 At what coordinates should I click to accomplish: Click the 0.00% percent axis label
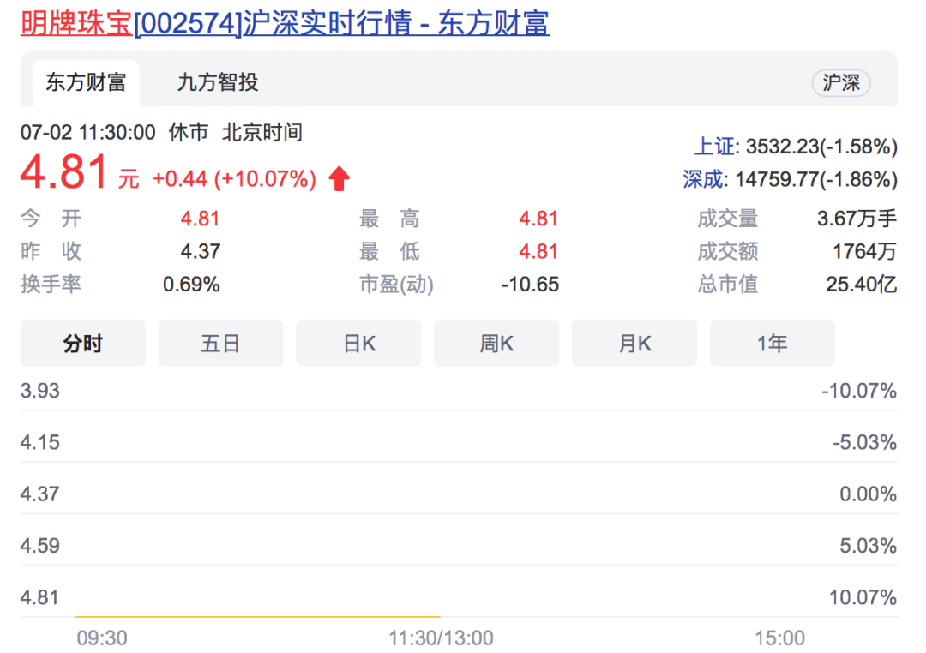pyautogui.click(x=868, y=494)
